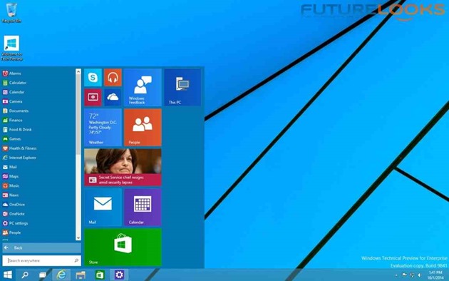
Task: Open the This PC tile
Action: point(182,87)
